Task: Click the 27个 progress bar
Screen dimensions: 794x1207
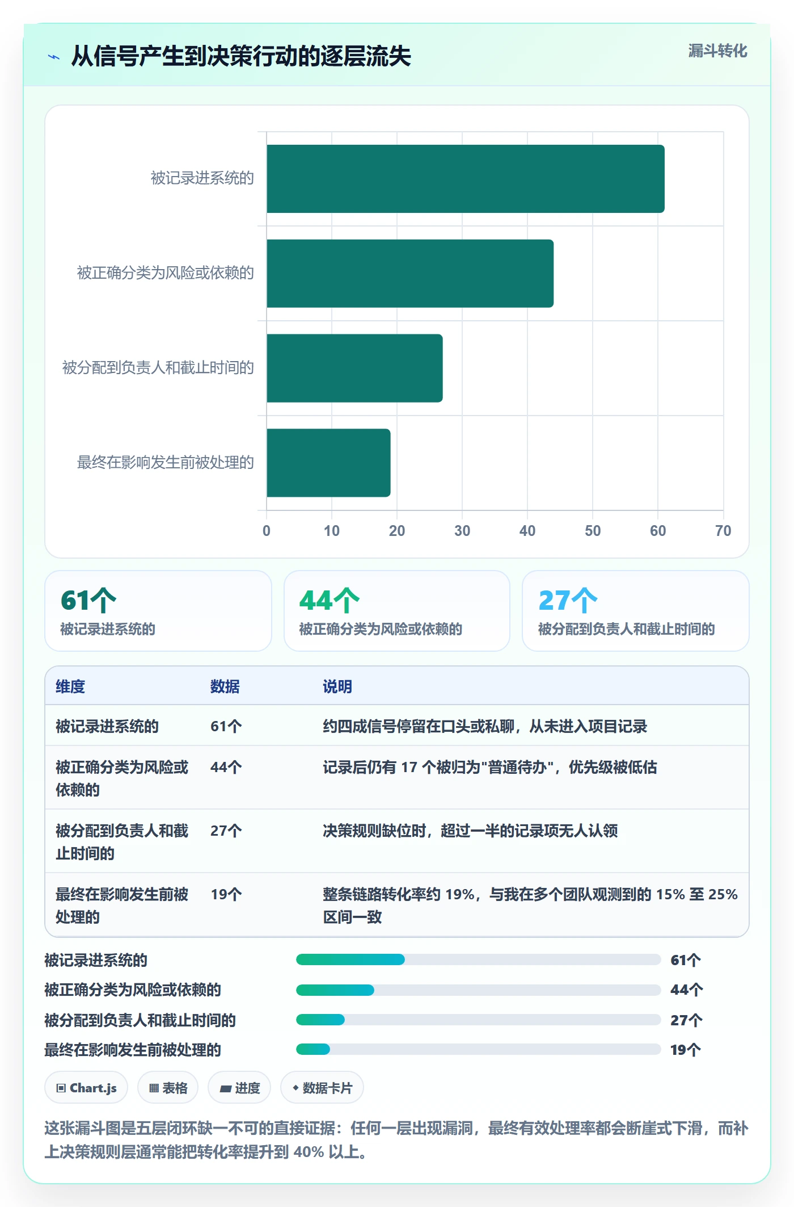Action: click(478, 1020)
